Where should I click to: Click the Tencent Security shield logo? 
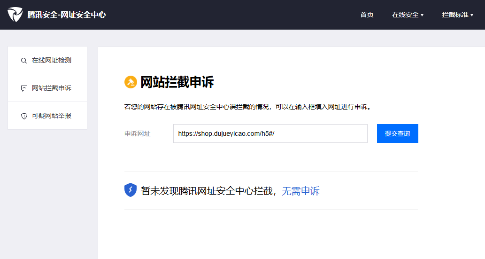(x=15, y=15)
